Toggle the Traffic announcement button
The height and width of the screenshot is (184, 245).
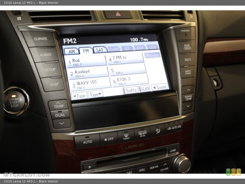coord(130,90)
